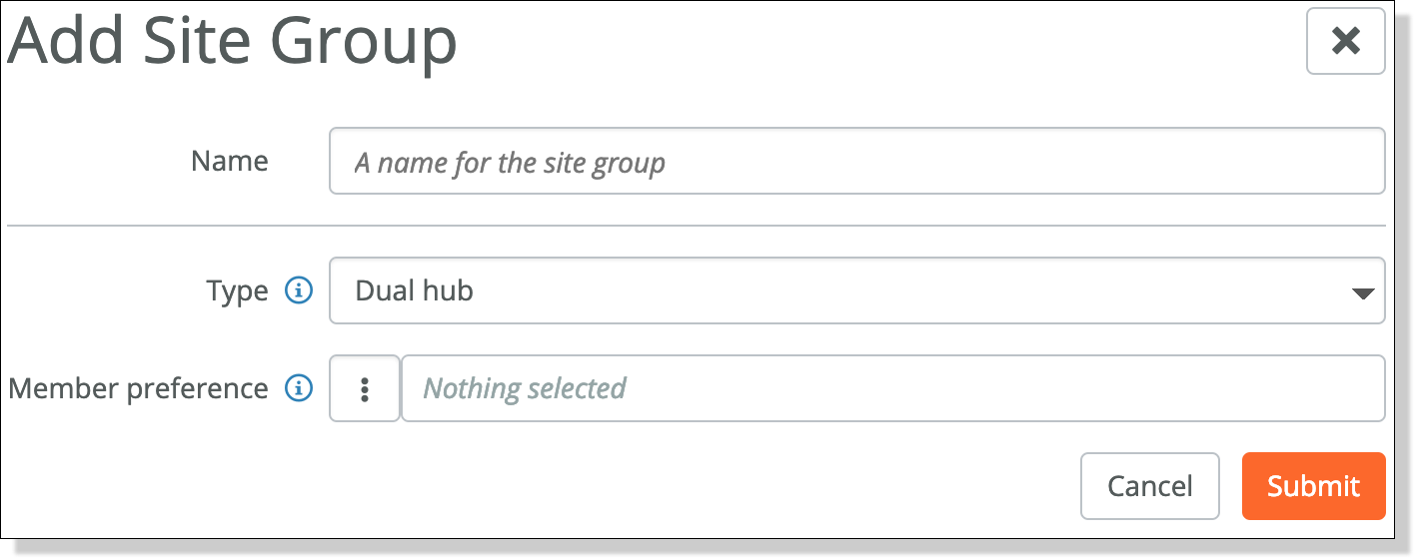Select the 'Dual hub' value text

(x=414, y=290)
